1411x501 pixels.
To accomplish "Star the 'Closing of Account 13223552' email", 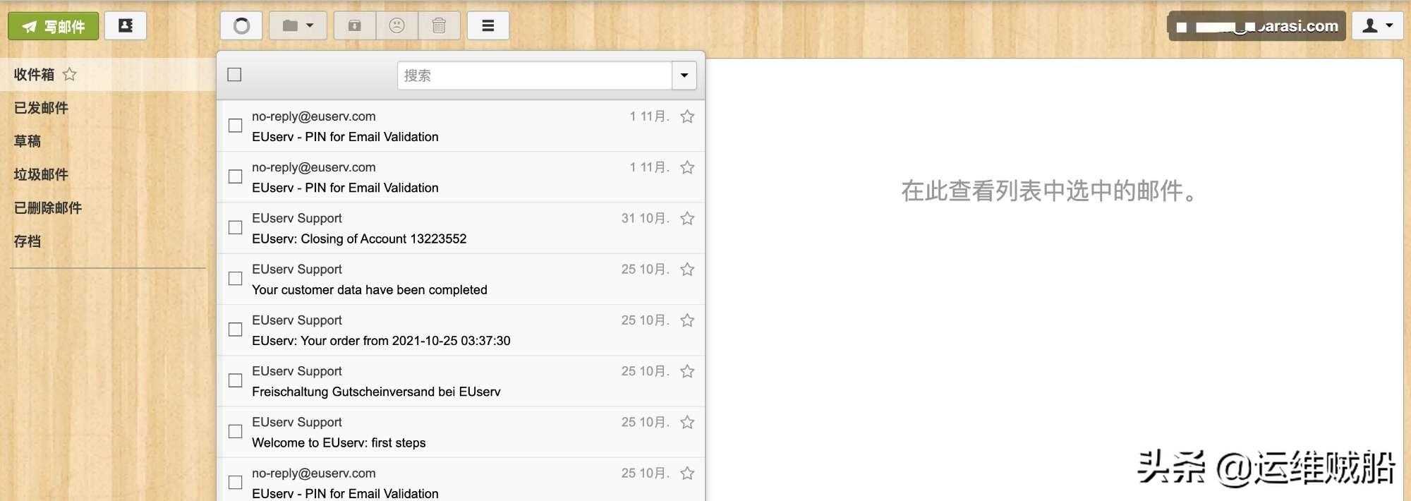I will (x=687, y=219).
